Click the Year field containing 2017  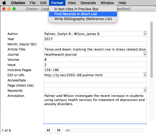(95, 39)
